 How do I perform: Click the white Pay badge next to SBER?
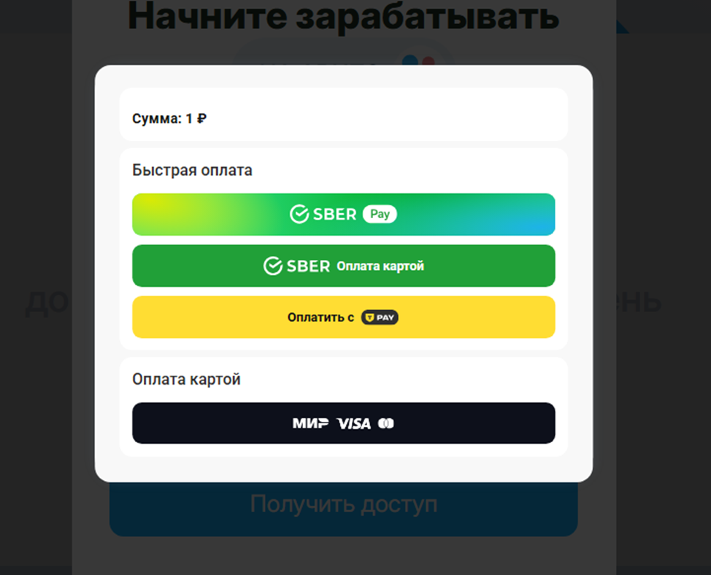[380, 214]
